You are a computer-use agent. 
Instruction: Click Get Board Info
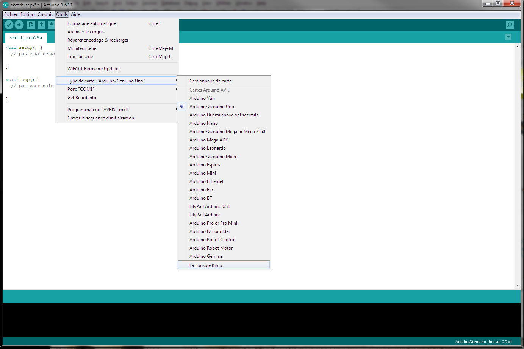coord(82,98)
